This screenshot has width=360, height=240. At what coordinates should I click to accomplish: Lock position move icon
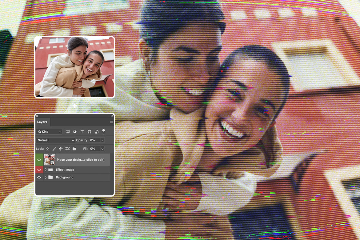point(61,149)
